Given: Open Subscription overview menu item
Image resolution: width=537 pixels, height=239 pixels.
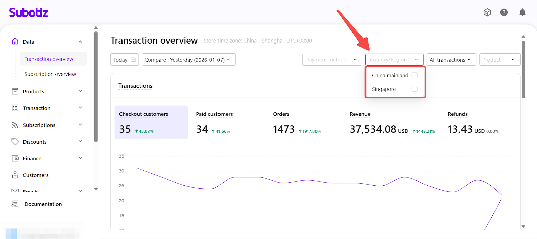Looking at the screenshot, I should [50, 74].
